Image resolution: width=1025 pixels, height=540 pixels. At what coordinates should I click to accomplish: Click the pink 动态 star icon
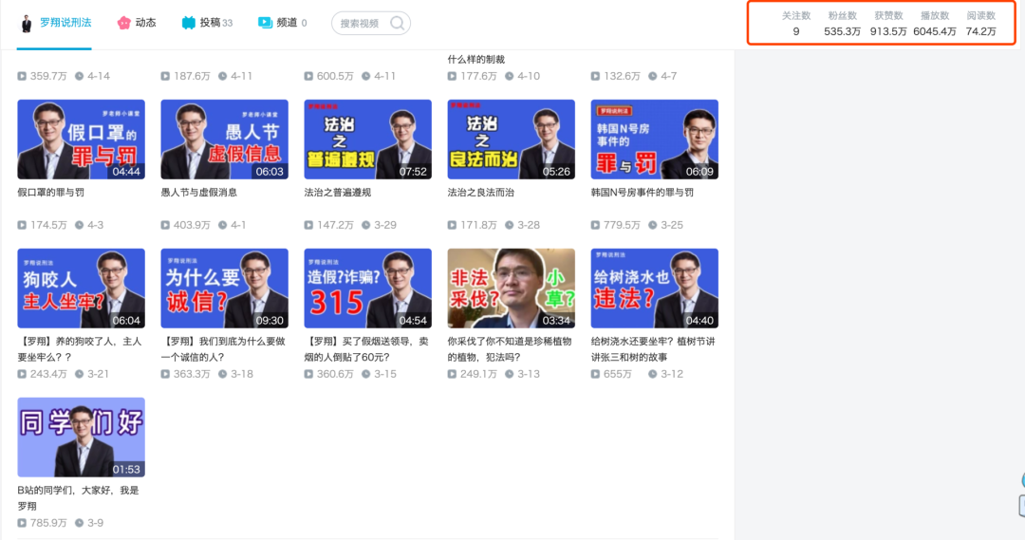[123, 23]
